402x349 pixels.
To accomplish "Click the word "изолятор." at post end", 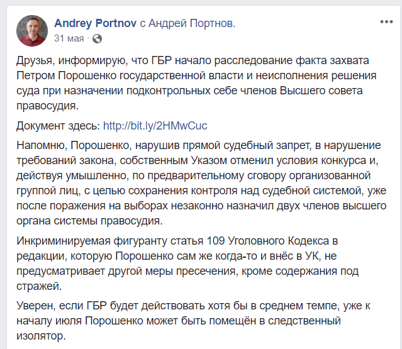I will tap(42, 336).
